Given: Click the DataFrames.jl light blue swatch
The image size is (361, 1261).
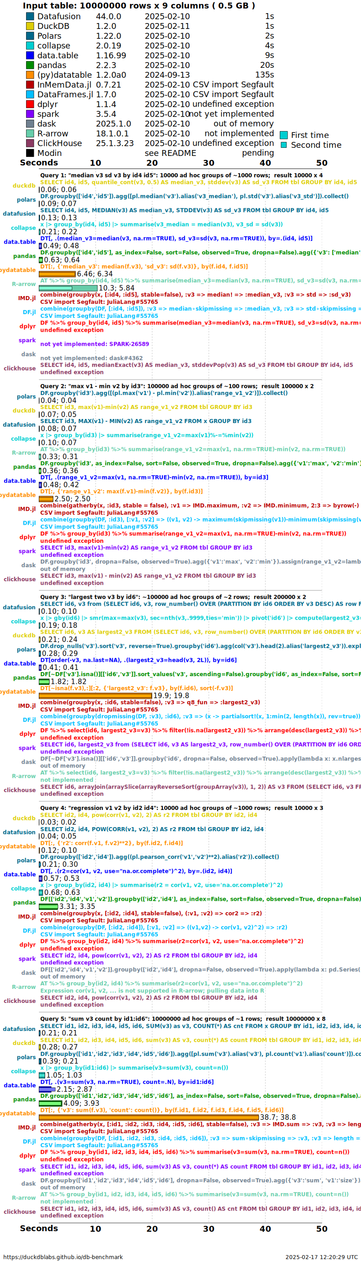Looking at the screenshot, I should (30, 94).
